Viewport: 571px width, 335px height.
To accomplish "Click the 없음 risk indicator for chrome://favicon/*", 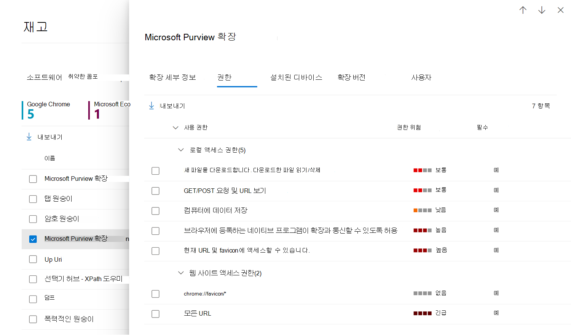I will tap(430, 293).
